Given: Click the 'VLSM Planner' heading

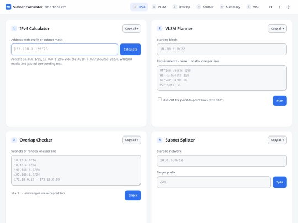Looking at the screenshot, I should [179, 29].
